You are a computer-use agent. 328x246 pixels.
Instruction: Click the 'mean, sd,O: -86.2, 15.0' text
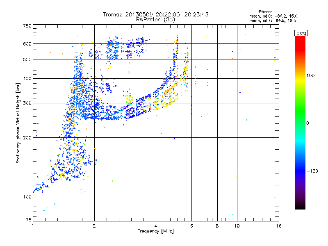point(273,16)
